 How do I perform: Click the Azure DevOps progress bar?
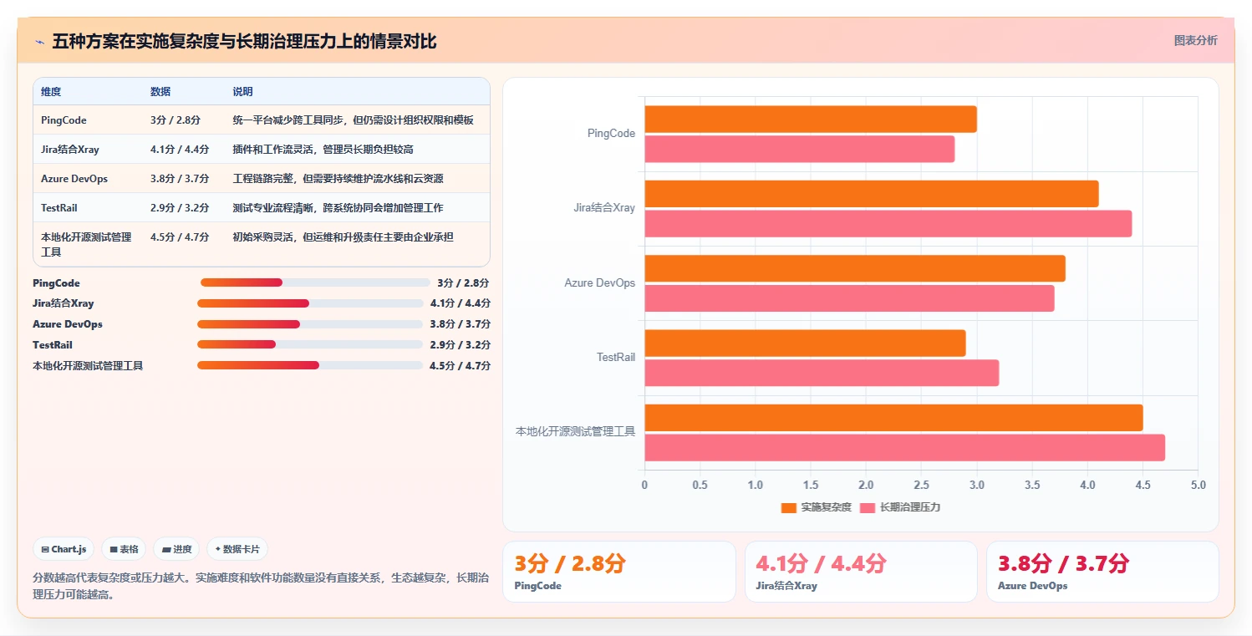coord(310,323)
